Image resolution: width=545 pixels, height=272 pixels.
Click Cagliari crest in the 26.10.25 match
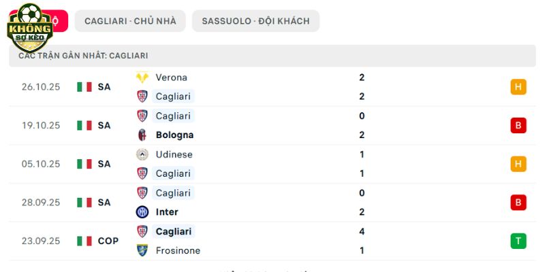click(142, 97)
